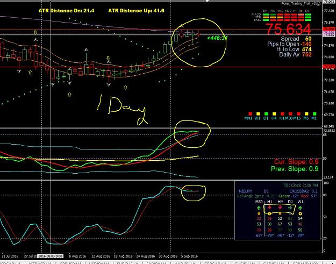
Task: Click the Spread value 50
Action: [308, 39]
